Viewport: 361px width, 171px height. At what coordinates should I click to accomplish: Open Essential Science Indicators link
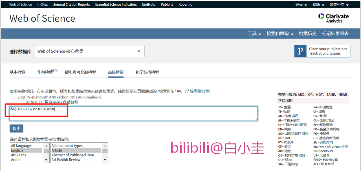[116, 4]
